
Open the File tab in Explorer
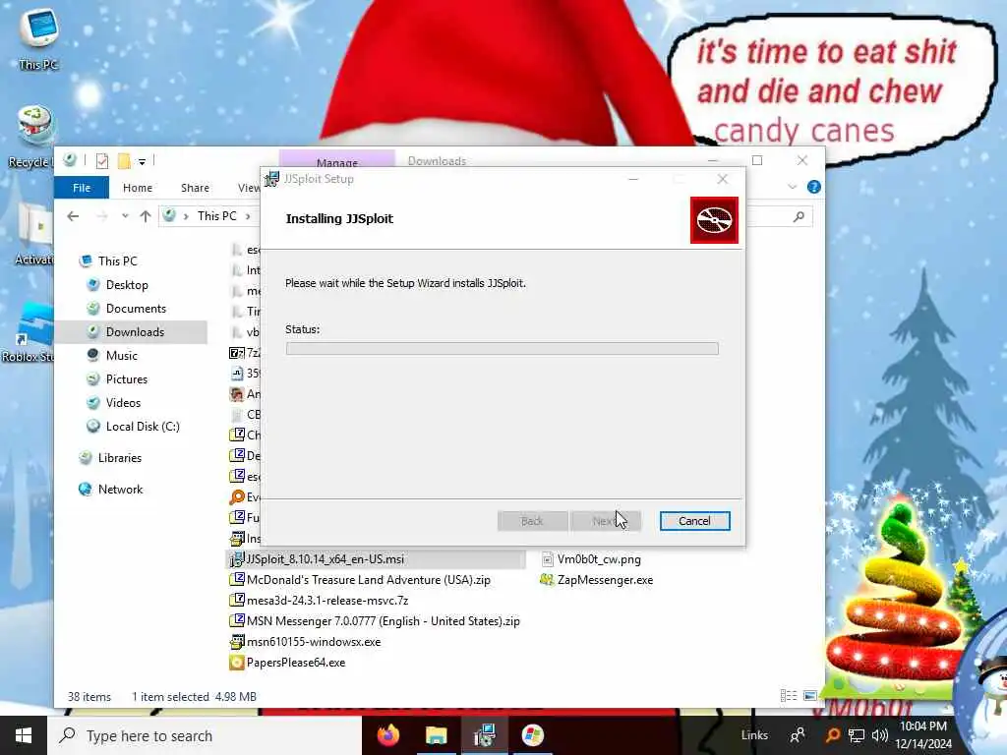[x=82, y=188]
